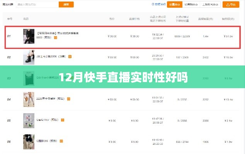Click the orange tag icon in row 06

click(x=61, y=141)
